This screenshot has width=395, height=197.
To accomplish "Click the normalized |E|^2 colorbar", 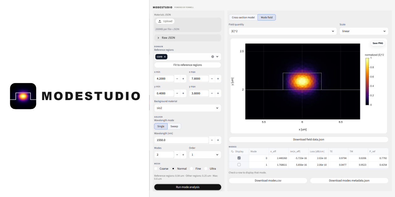I will tap(367, 82).
